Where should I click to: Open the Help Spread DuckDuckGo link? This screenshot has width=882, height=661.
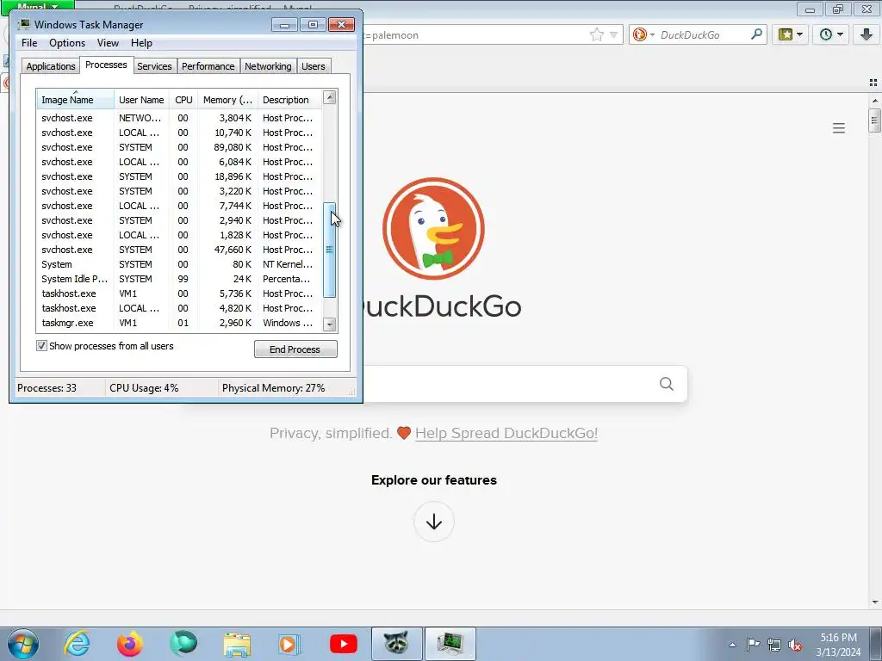click(x=506, y=434)
